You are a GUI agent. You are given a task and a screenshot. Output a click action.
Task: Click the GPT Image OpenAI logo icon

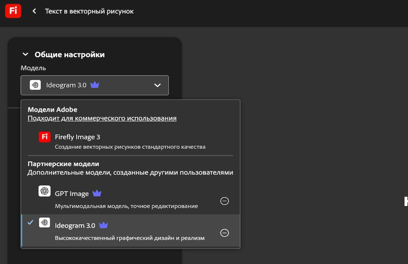click(x=45, y=191)
